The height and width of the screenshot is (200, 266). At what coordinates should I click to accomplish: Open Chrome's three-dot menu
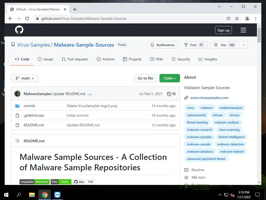[x=256, y=18]
